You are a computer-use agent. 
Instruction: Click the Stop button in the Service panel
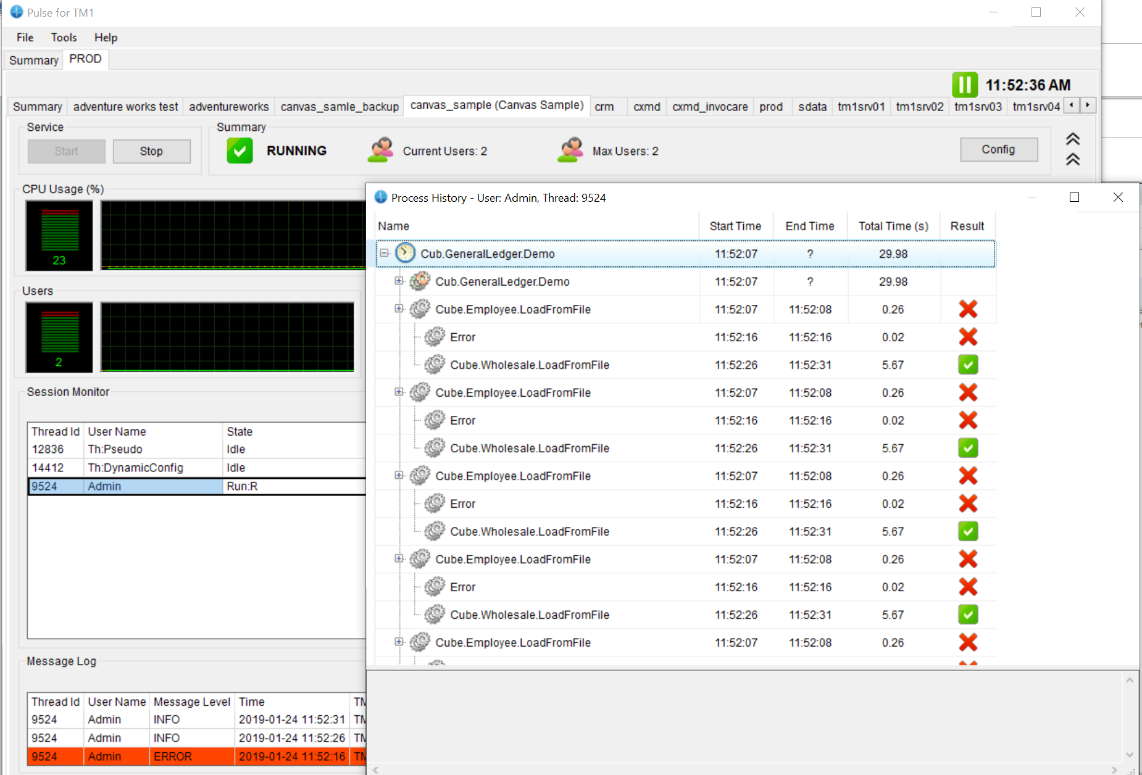151,151
